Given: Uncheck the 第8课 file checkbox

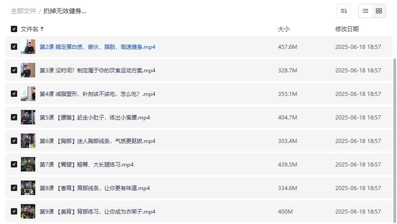Looking at the screenshot, I should pos(14,188).
